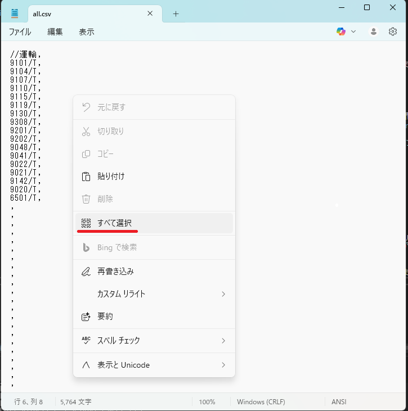Expand the Copilot dropdown chevron

(x=353, y=31)
